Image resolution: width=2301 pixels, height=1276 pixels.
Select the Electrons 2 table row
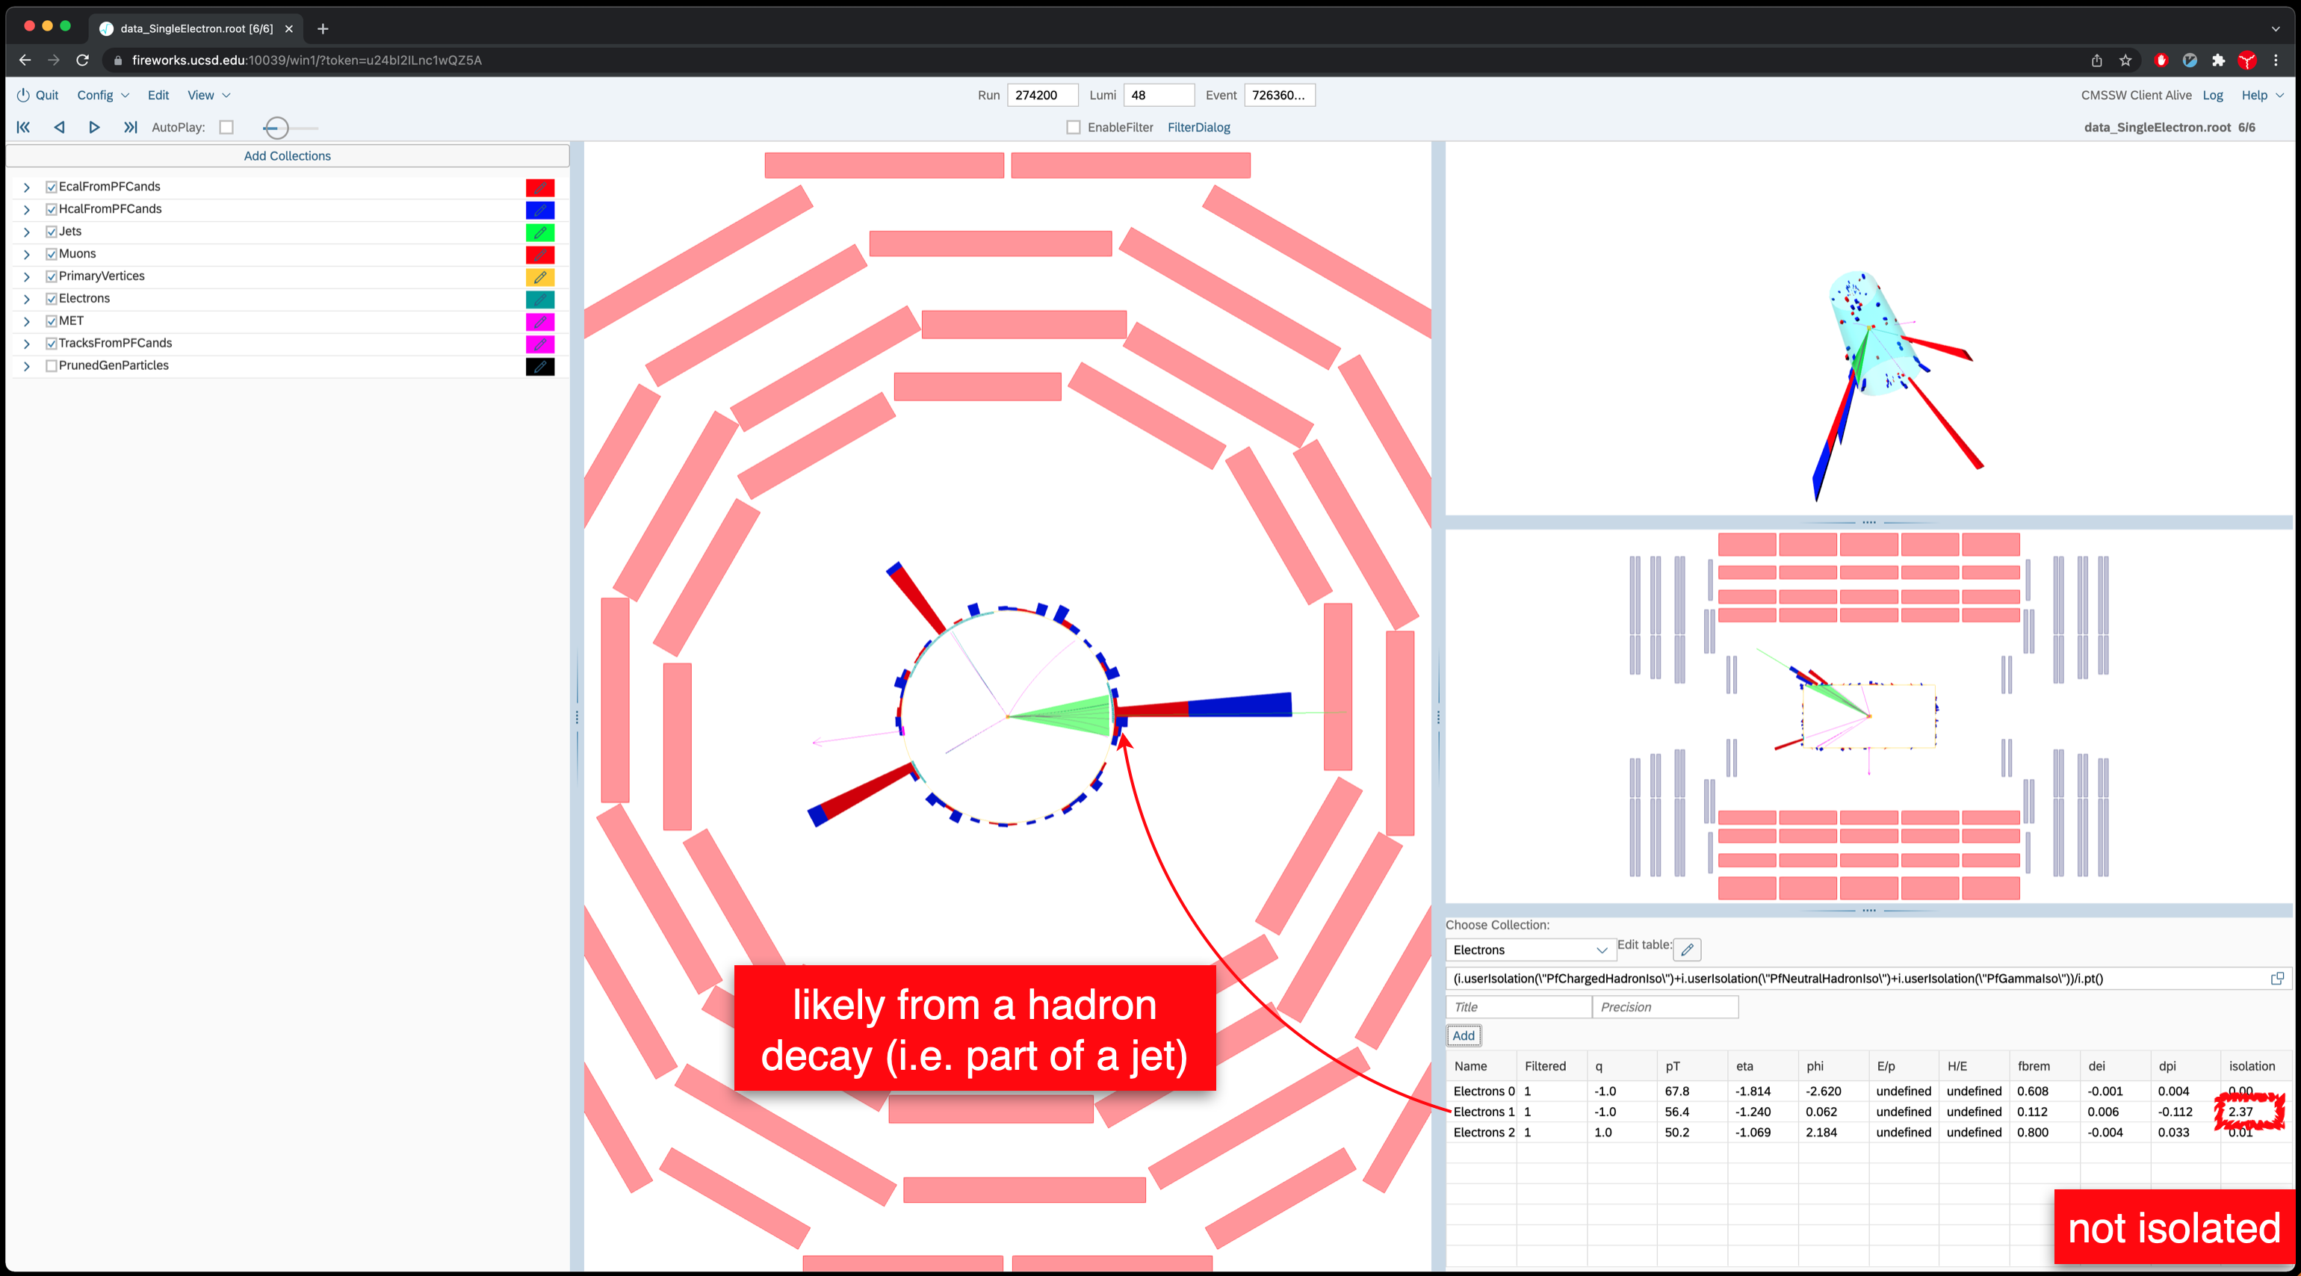1868,1131
